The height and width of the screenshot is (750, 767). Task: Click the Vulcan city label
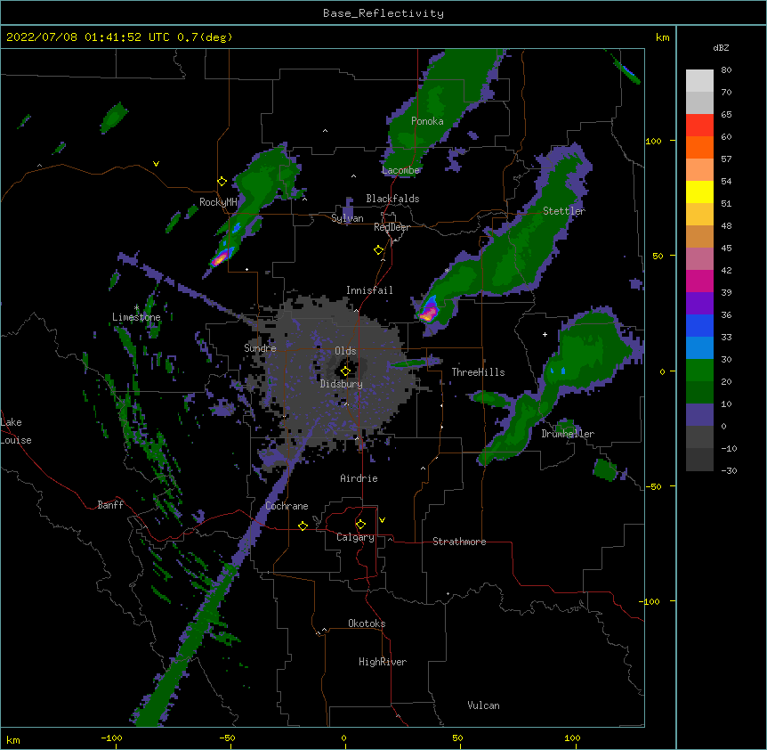click(x=483, y=705)
